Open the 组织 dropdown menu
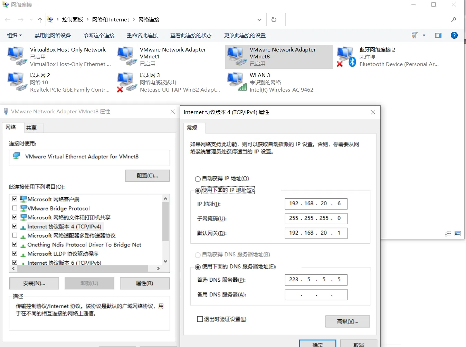 pyautogui.click(x=15, y=35)
